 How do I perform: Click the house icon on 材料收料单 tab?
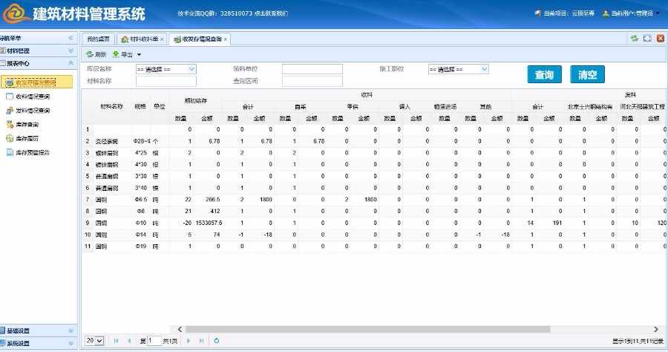click(125, 39)
